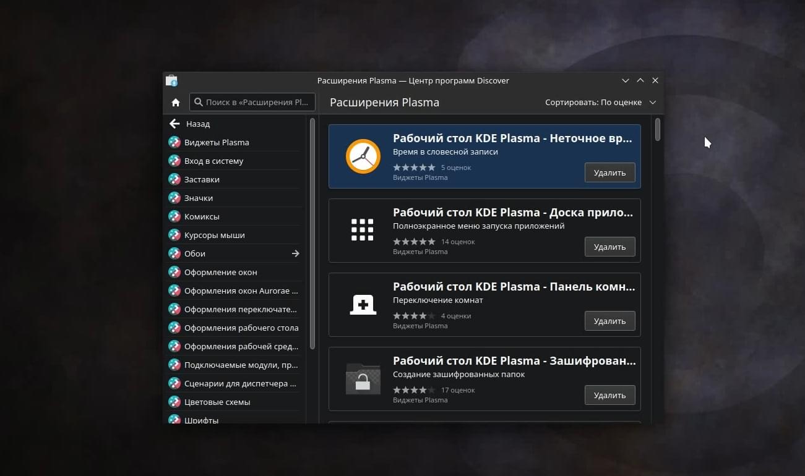Open the Создание зашифрованных папок entry

[x=484, y=379]
